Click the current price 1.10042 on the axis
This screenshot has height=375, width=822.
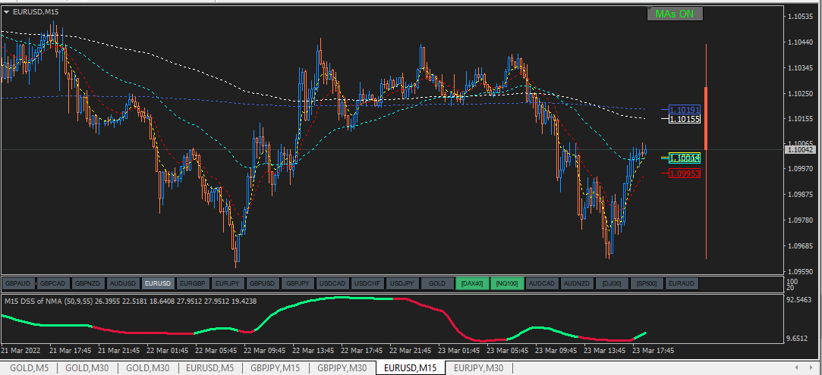click(x=799, y=149)
